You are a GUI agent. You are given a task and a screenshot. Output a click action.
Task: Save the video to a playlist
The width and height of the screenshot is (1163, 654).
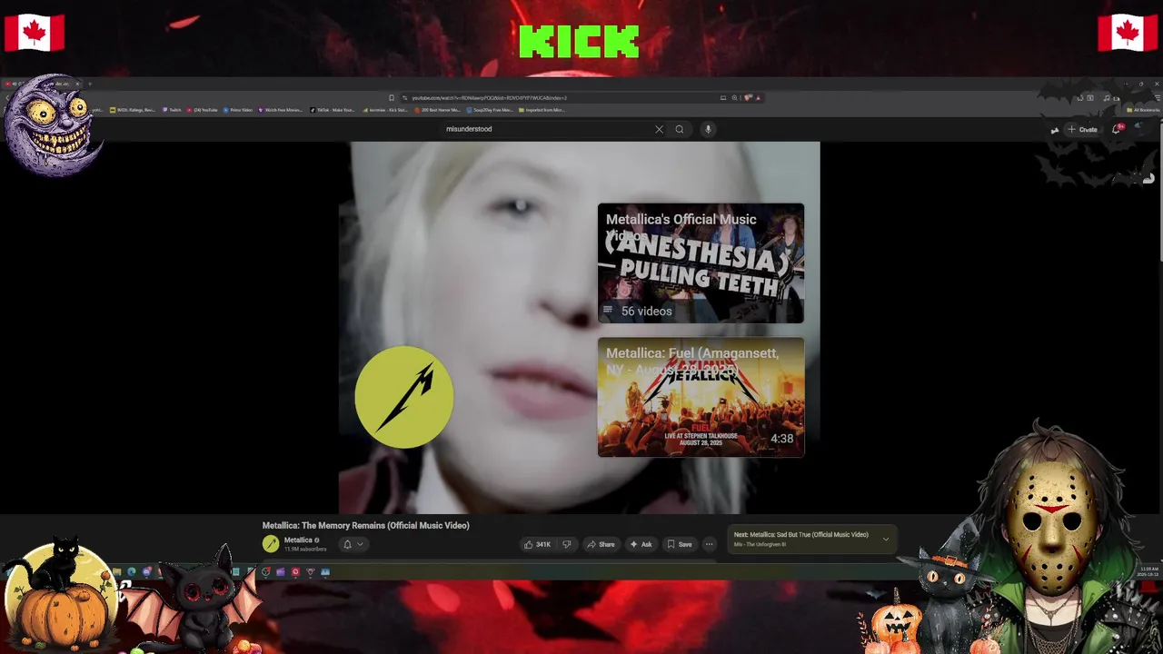tap(680, 544)
